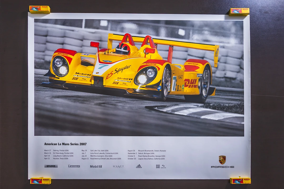This screenshot has width=284, height=189.
Task: Click "Houston, Texas (USA)" in the schedule
Action: click(x=61, y=159)
